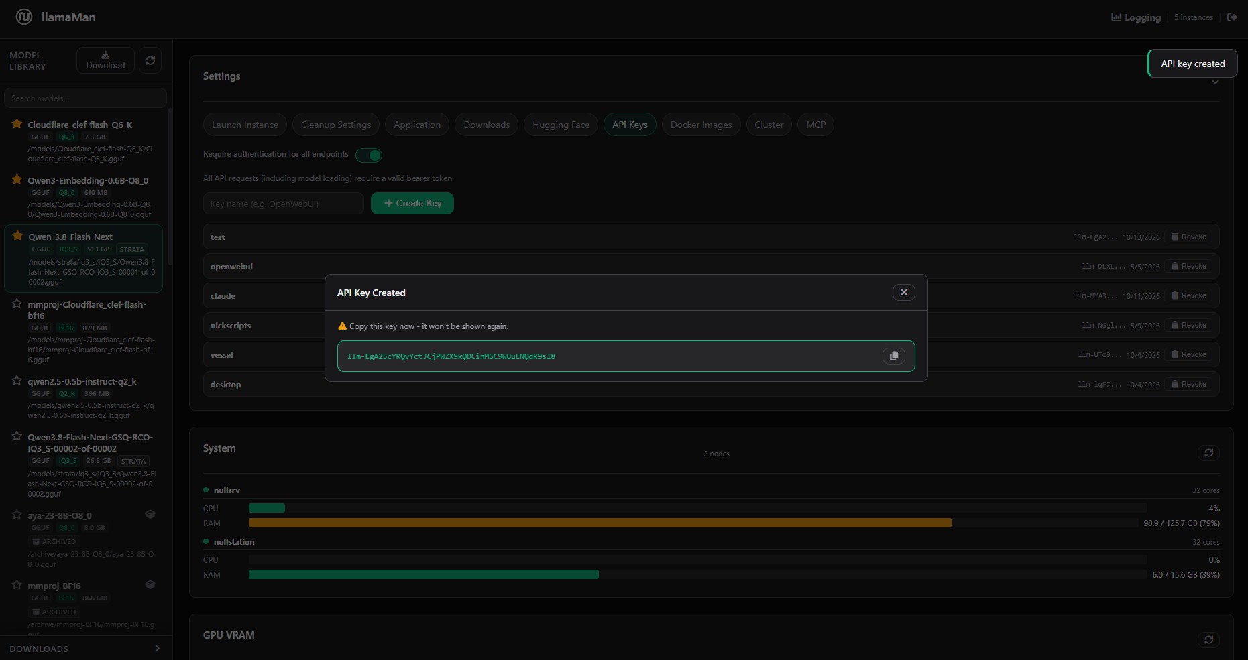Star the qwen2.5-0.5b-instruct-q2_k model

pyautogui.click(x=17, y=381)
